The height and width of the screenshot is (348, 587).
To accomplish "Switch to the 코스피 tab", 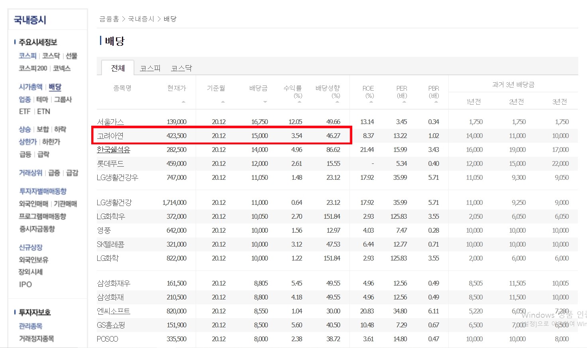I will pos(150,68).
